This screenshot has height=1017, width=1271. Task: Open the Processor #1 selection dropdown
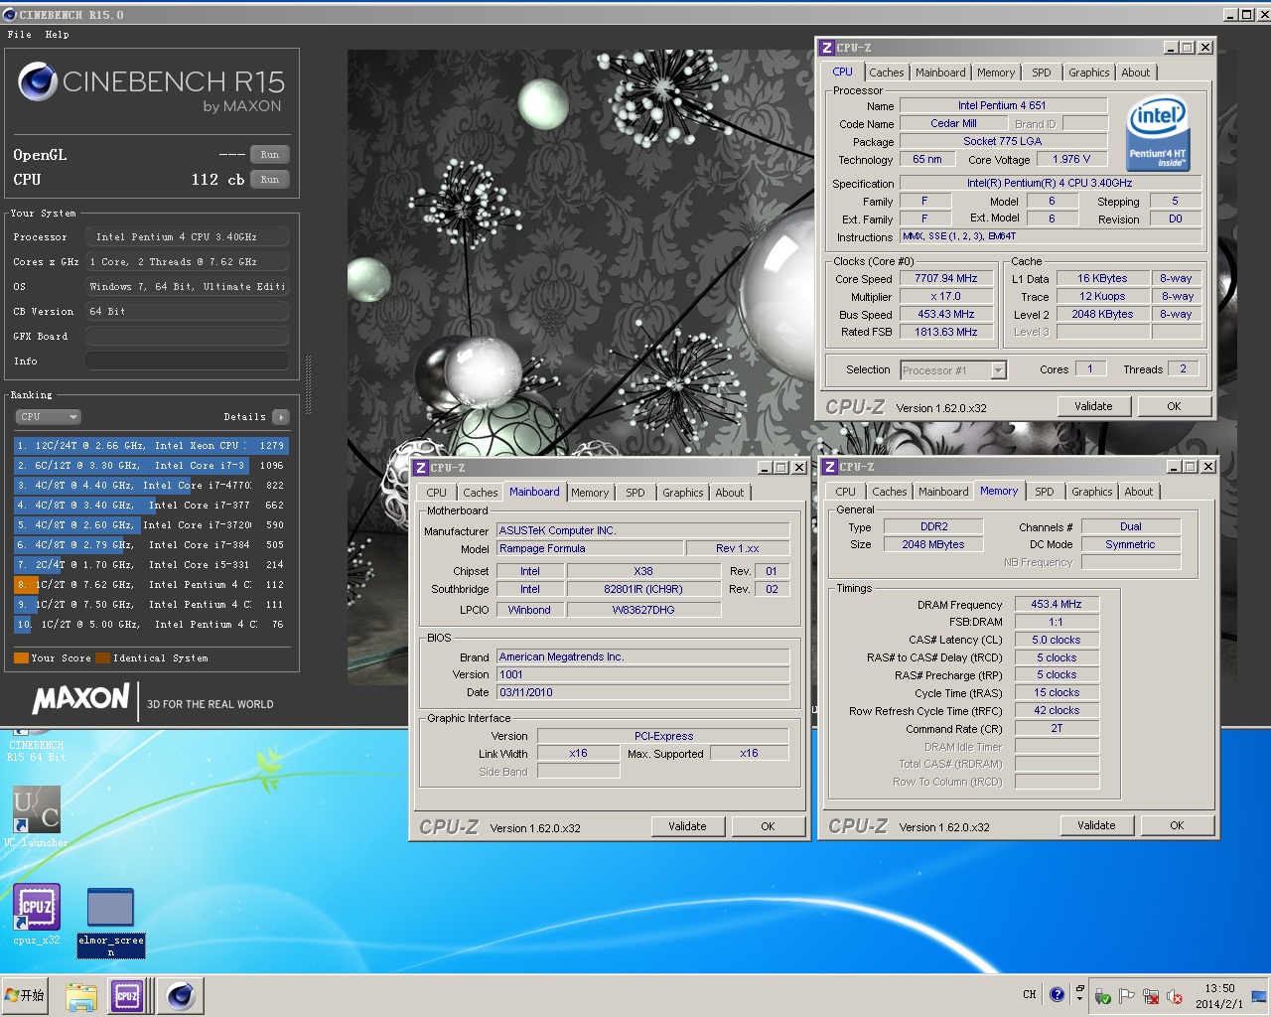point(999,370)
